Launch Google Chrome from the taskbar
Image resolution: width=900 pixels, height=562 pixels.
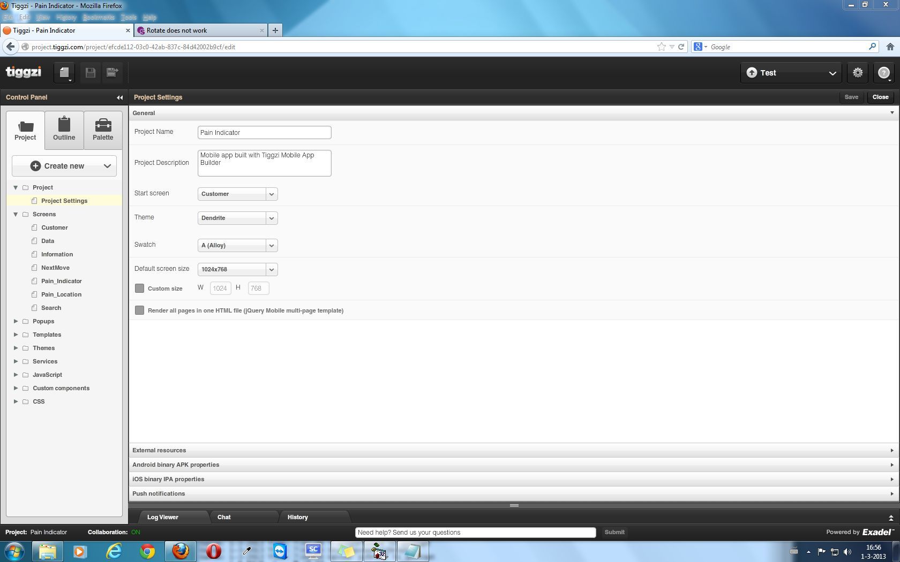[147, 551]
